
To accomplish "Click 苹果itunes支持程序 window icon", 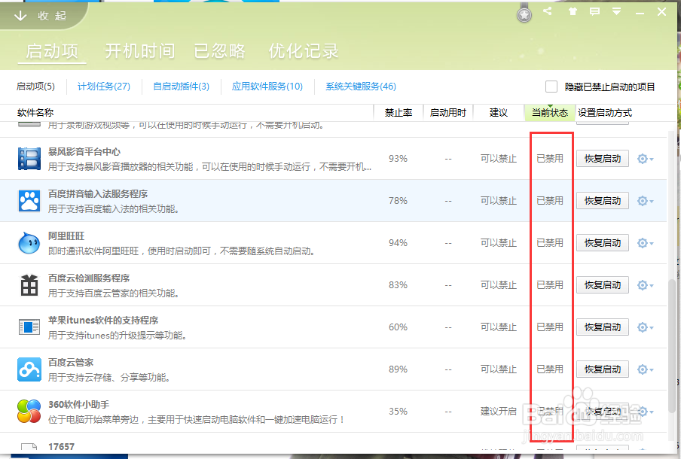I will (29, 327).
